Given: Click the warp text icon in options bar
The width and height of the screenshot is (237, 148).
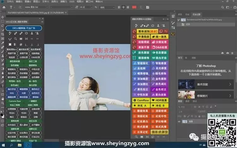Looking at the screenshot, I should (x=141, y=7).
